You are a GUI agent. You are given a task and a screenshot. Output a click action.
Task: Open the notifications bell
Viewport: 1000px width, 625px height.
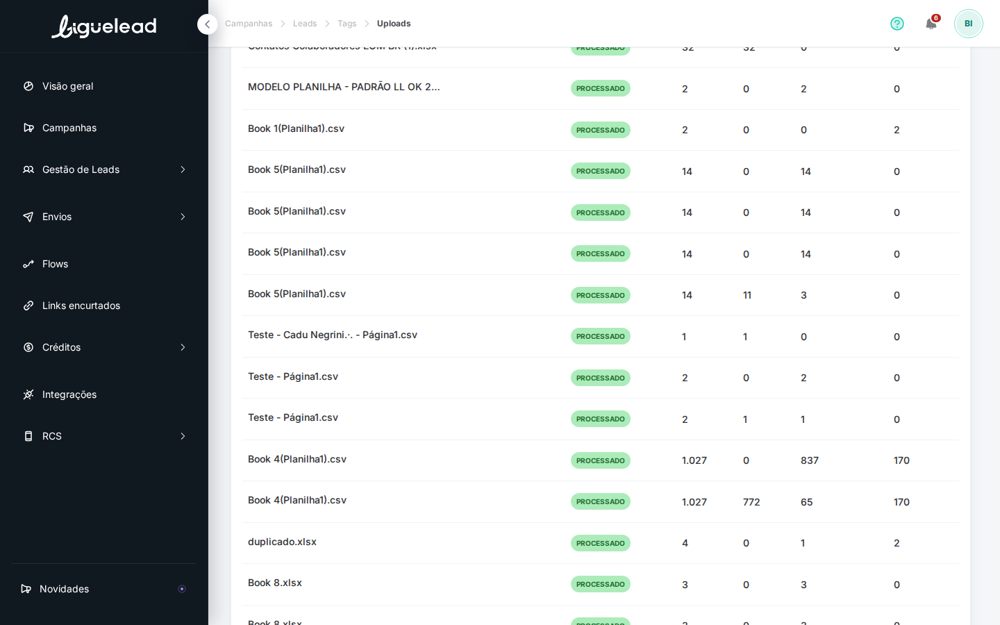click(931, 24)
